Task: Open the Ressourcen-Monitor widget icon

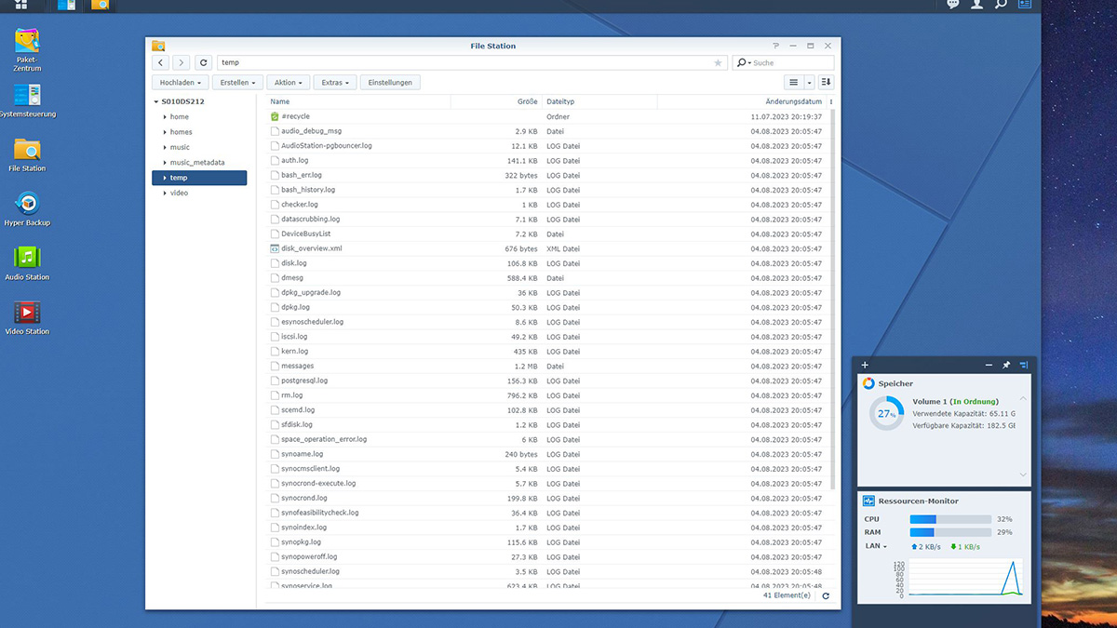Action: tap(868, 501)
